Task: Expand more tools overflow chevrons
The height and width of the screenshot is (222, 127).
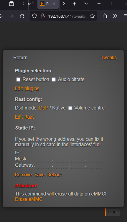Action: click(115, 16)
